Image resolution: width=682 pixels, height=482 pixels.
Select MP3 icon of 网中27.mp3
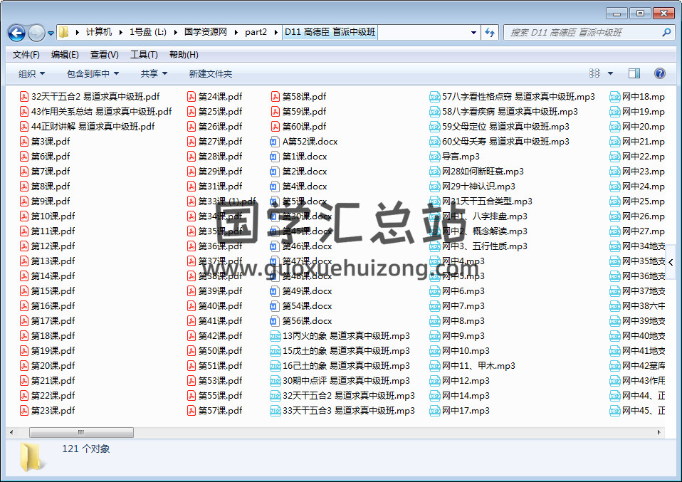click(x=614, y=231)
